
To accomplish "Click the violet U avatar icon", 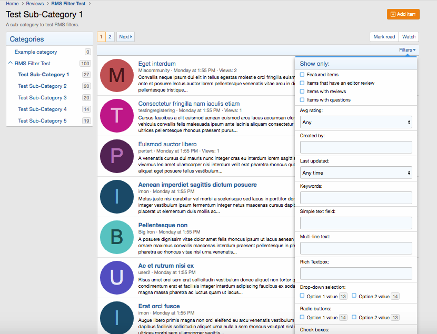I will pyautogui.click(x=117, y=277).
